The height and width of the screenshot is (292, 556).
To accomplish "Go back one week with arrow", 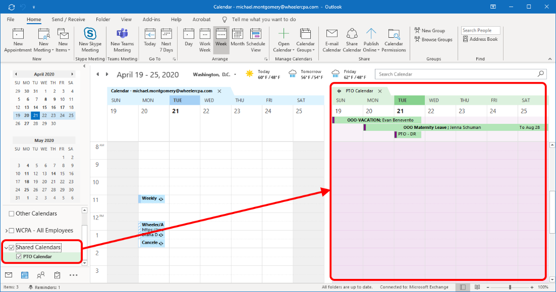I will (97, 75).
